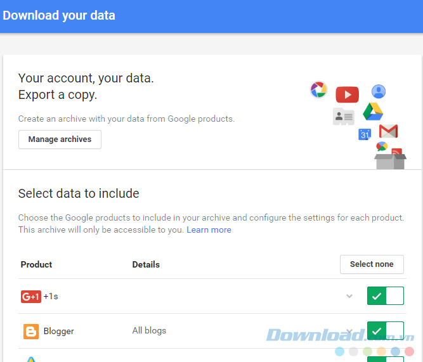
Task: Click the gray archive box illustration
Action: pos(390,161)
